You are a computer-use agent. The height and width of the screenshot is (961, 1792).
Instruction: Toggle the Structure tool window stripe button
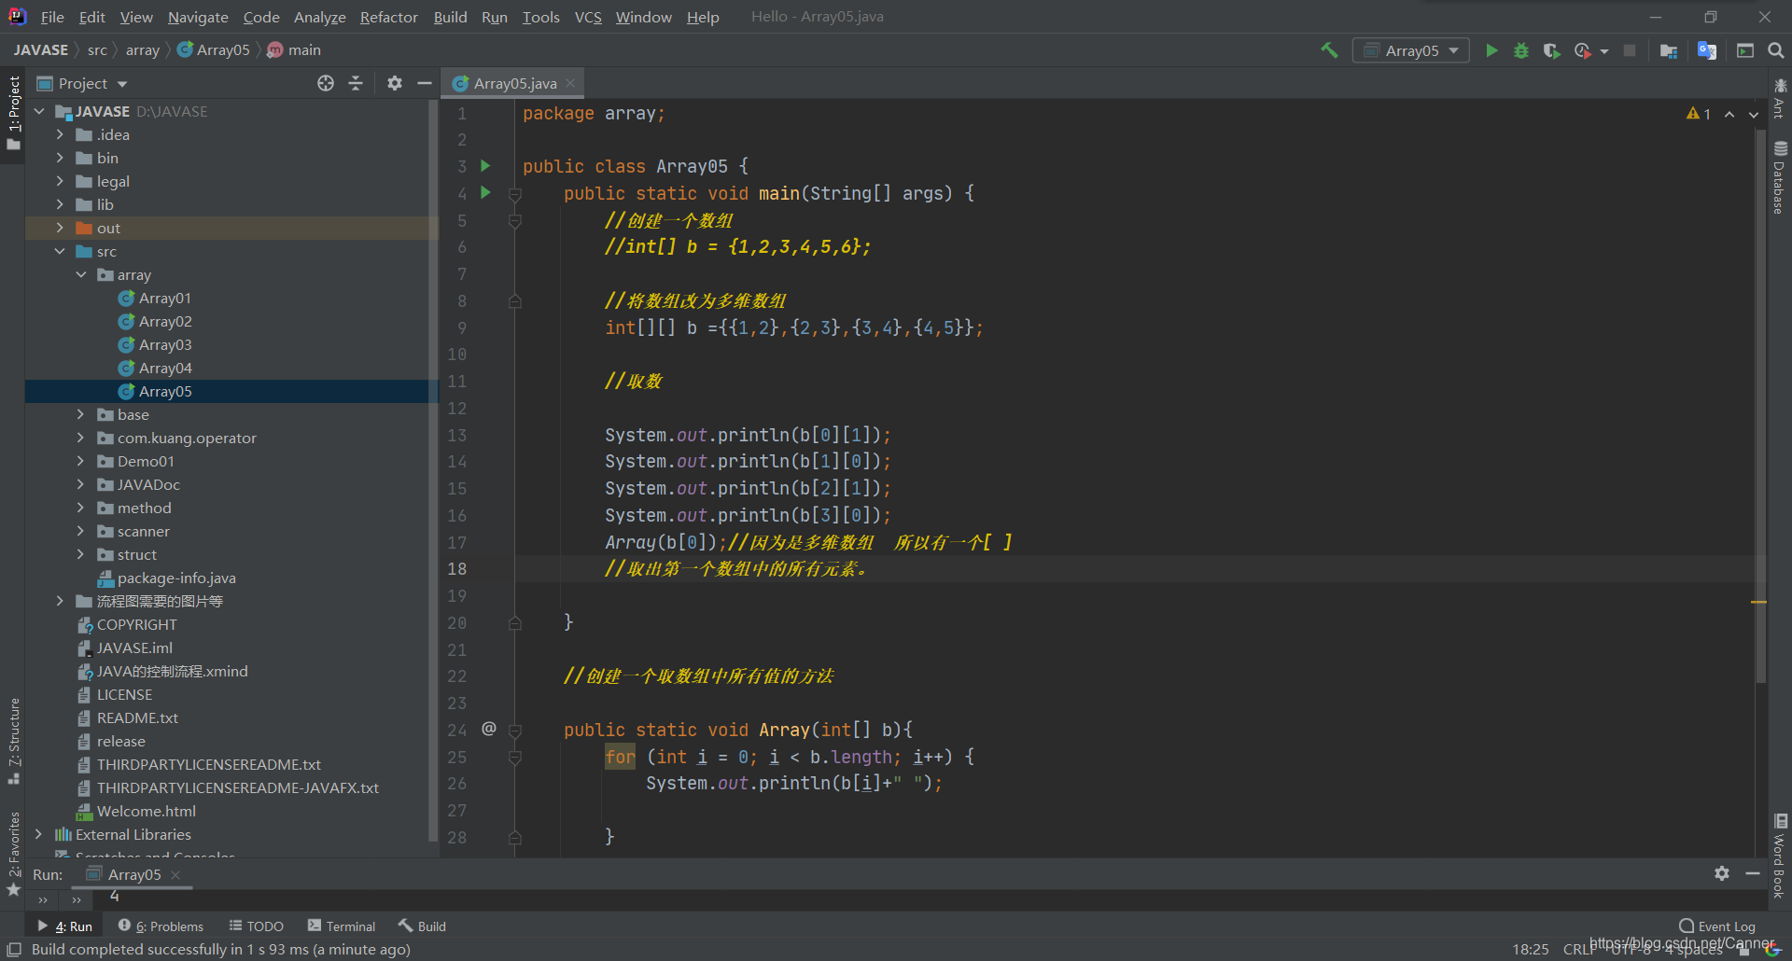click(13, 741)
